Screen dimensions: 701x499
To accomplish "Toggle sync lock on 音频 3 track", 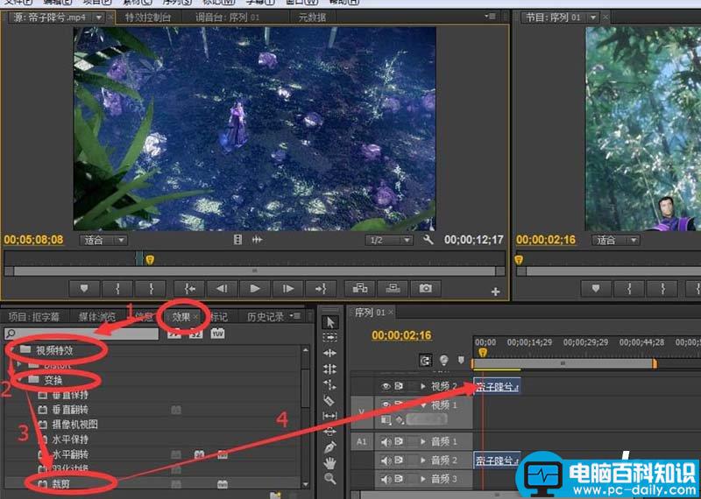I will [x=399, y=480].
